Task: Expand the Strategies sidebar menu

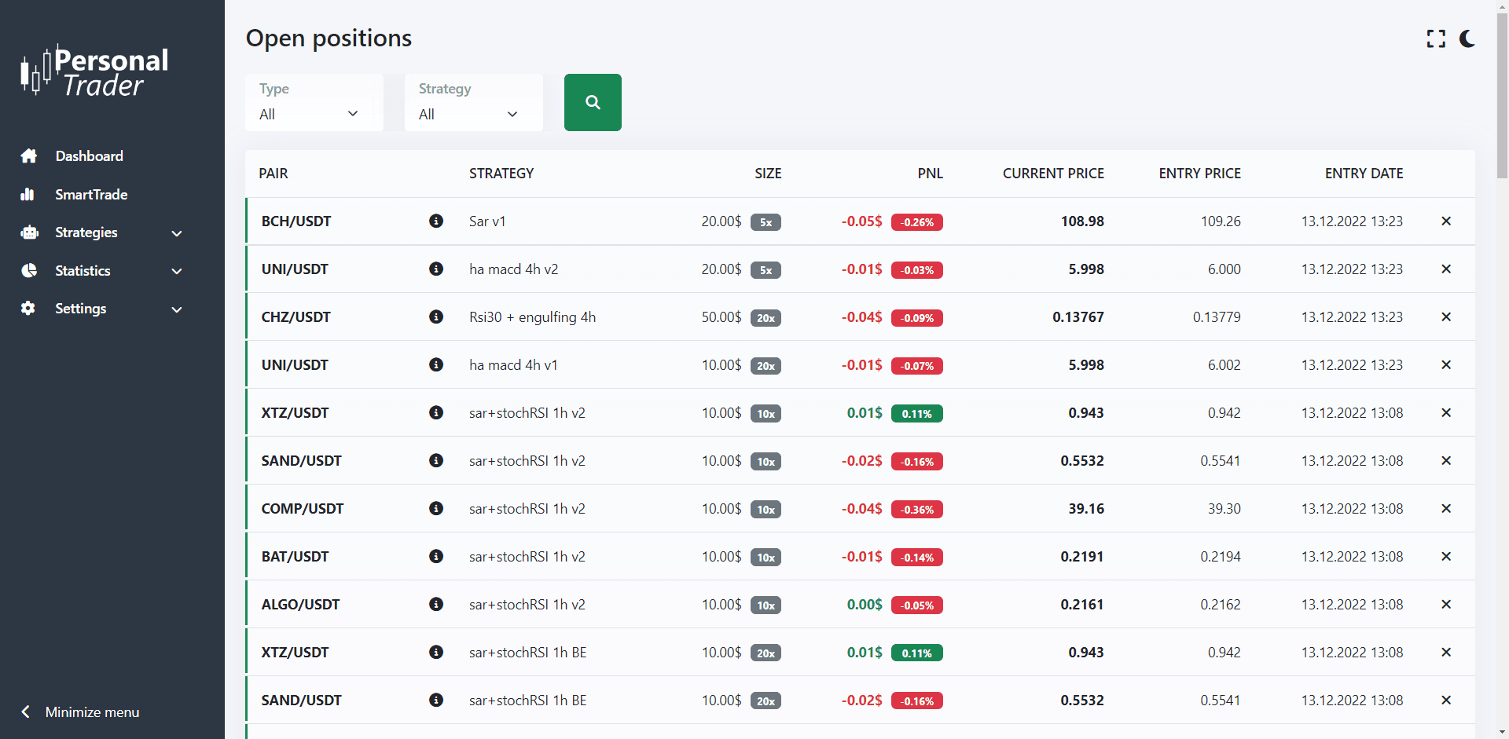Action: [x=102, y=232]
